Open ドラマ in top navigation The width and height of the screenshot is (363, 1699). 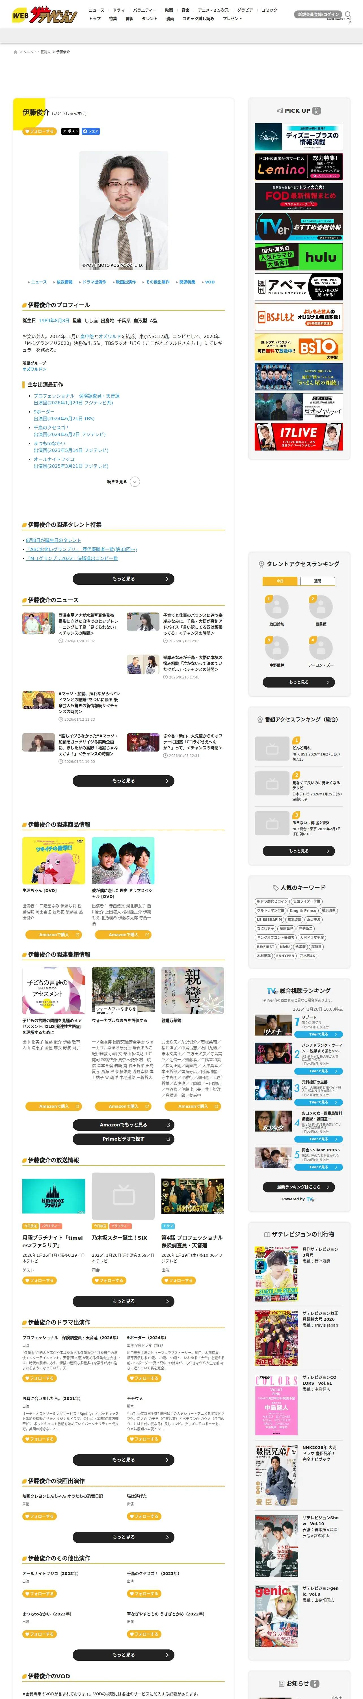(118, 10)
